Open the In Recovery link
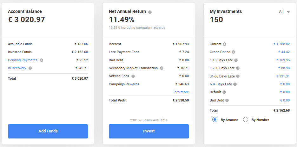Image resolution: width=297 pixels, height=147 pixels. (x=17, y=68)
